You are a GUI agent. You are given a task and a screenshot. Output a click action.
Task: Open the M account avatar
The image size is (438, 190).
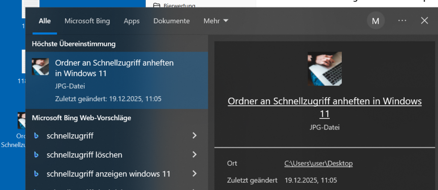pyautogui.click(x=376, y=21)
